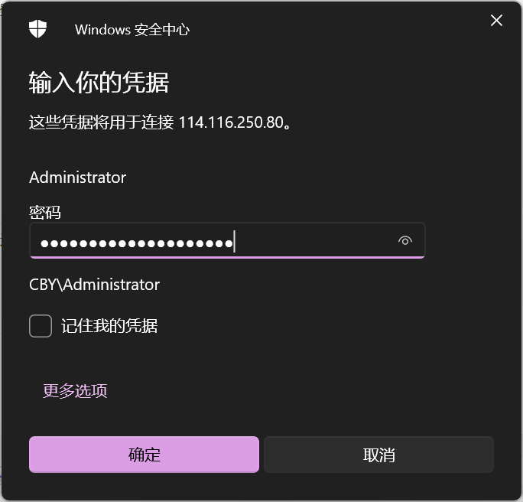
Task: Click the IP address 114.116.250.80
Action: click(231, 122)
